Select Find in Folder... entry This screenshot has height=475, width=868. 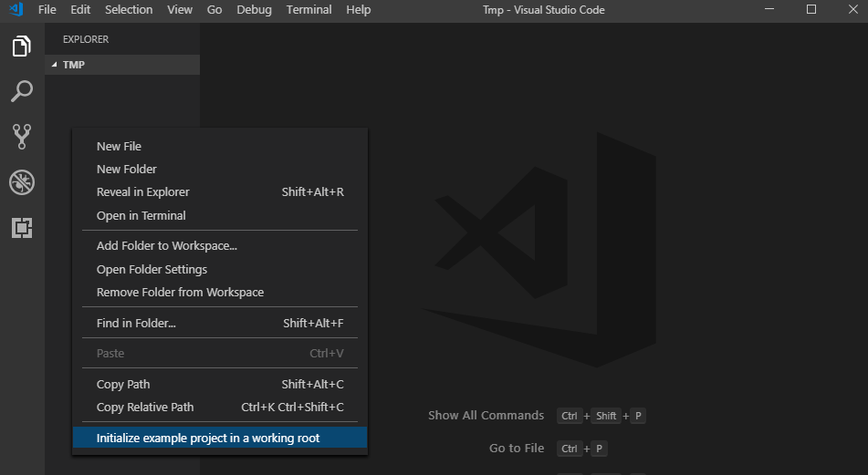click(x=220, y=323)
